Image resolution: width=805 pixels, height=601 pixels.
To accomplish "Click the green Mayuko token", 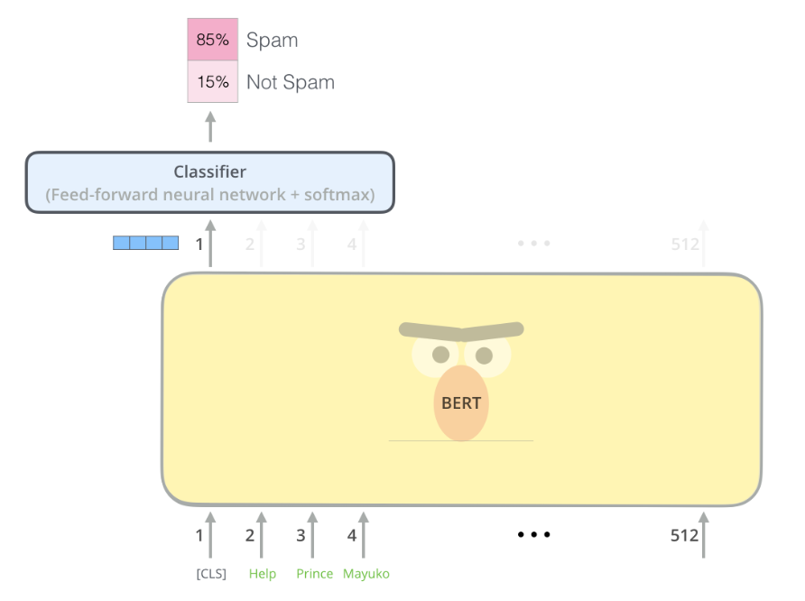I will coord(366,574).
